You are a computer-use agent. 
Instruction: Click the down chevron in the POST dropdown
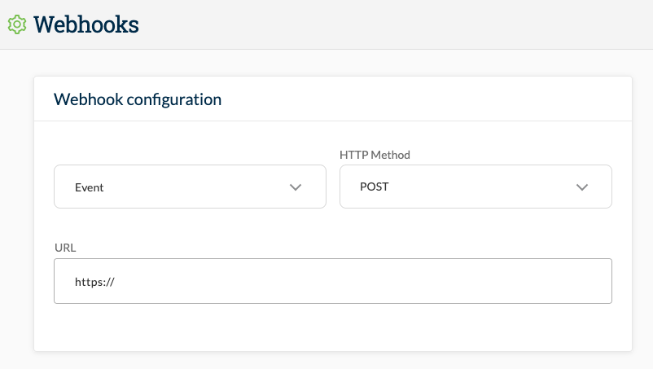click(x=582, y=187)
